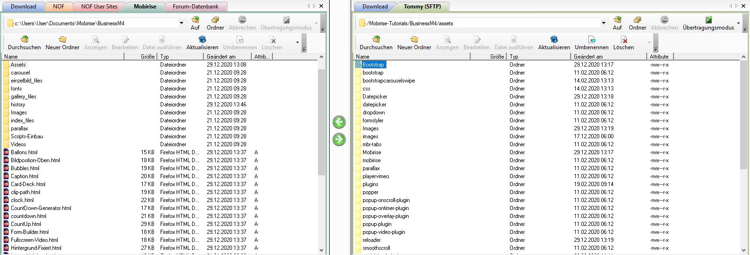
Task: Expand the local path dropdown
Action: click(181, 23)
